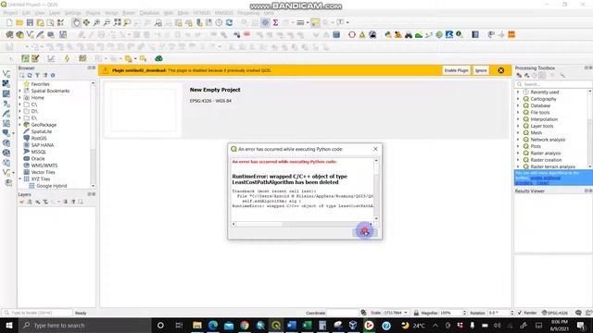Click the Open Data Source Manager icon
Viewport: 593px width, 333px height.
coord(9,35)
